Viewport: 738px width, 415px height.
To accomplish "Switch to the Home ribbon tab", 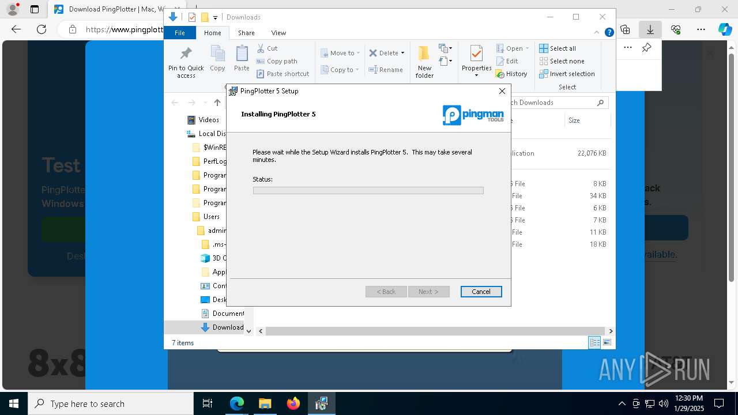I will point(212,33).
